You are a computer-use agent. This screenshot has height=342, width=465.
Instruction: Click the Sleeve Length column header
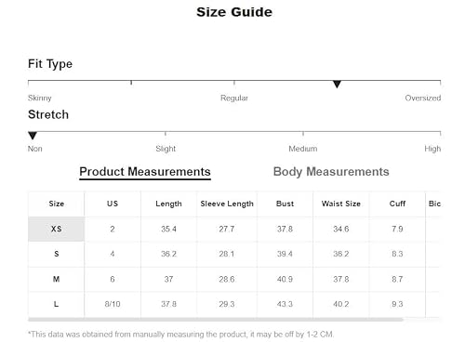pos(227,204)
